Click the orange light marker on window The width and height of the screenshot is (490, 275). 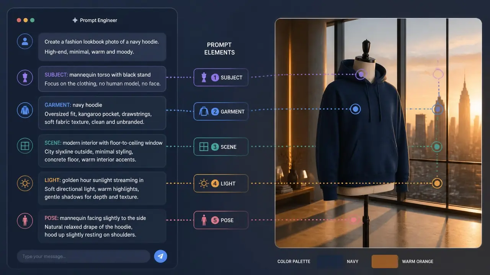point(437,183)
